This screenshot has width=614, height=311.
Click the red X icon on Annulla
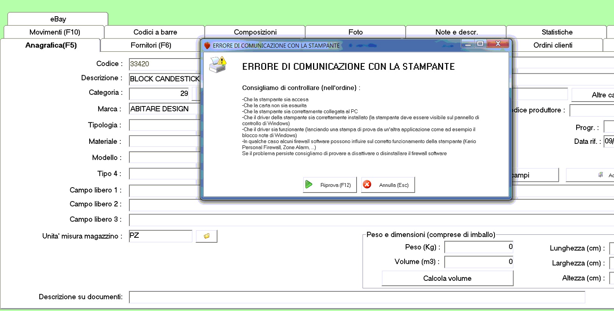click(x=367, y=185)
